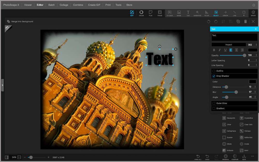The image size is (259, 162).
Task: Expand the left side panel arrow
Action: (2, 85)
